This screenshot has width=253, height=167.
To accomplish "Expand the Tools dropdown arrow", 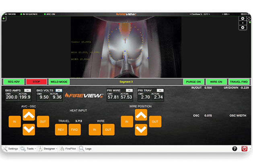I will coord(35,149).
